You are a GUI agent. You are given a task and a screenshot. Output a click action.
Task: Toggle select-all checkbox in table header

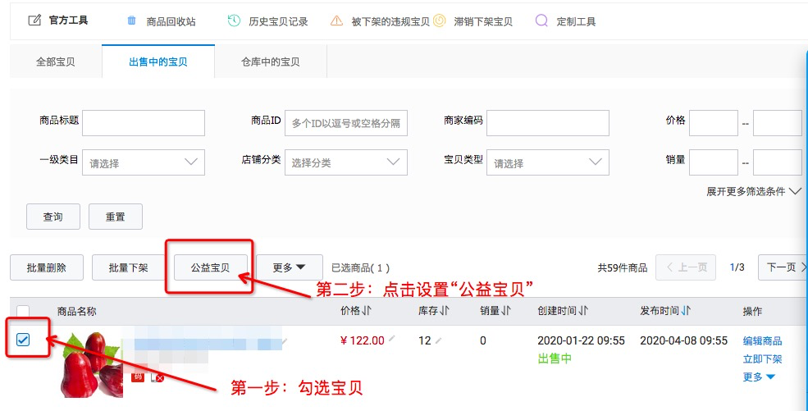click(23, 311)
